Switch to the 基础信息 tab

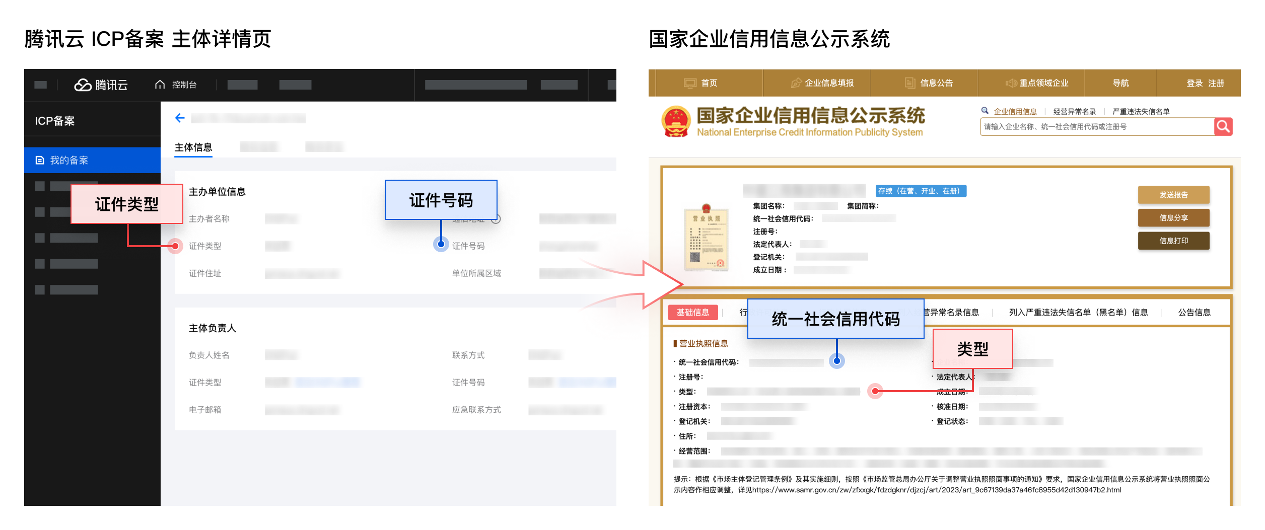pos(693,313)
